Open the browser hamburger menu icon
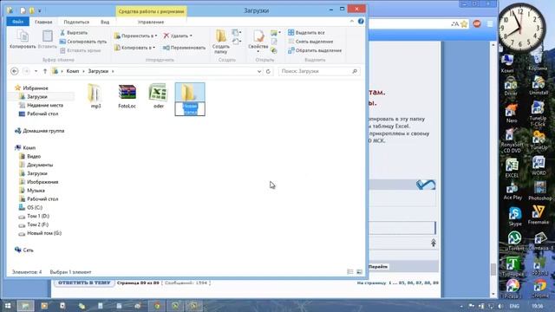The image size is (555, 312). [490, 23]
